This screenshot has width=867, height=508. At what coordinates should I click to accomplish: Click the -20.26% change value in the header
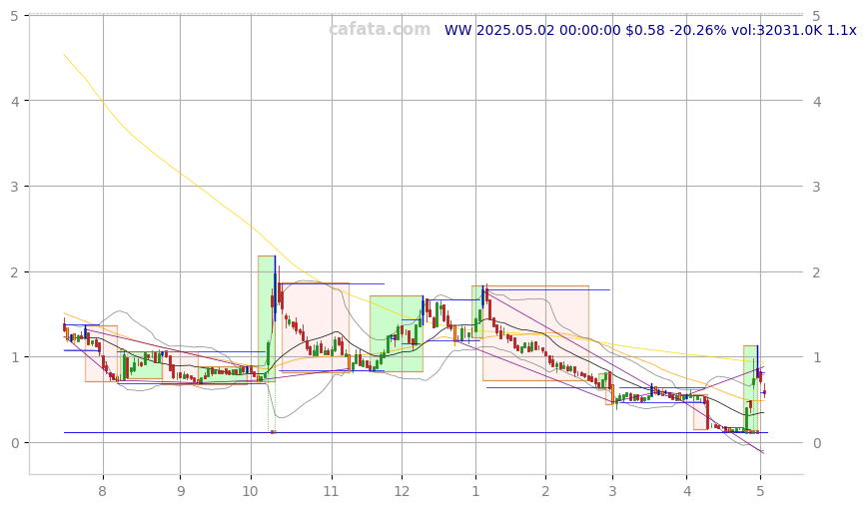pos(698,30)
